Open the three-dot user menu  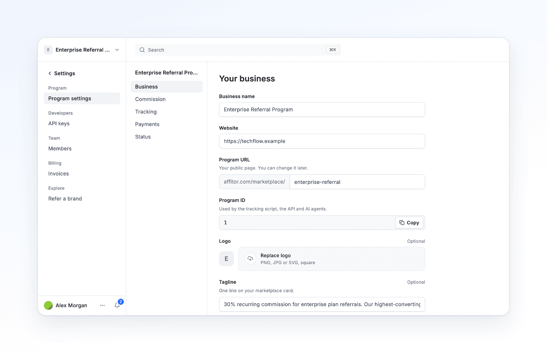pyautogui.click(x=102, y=305)
